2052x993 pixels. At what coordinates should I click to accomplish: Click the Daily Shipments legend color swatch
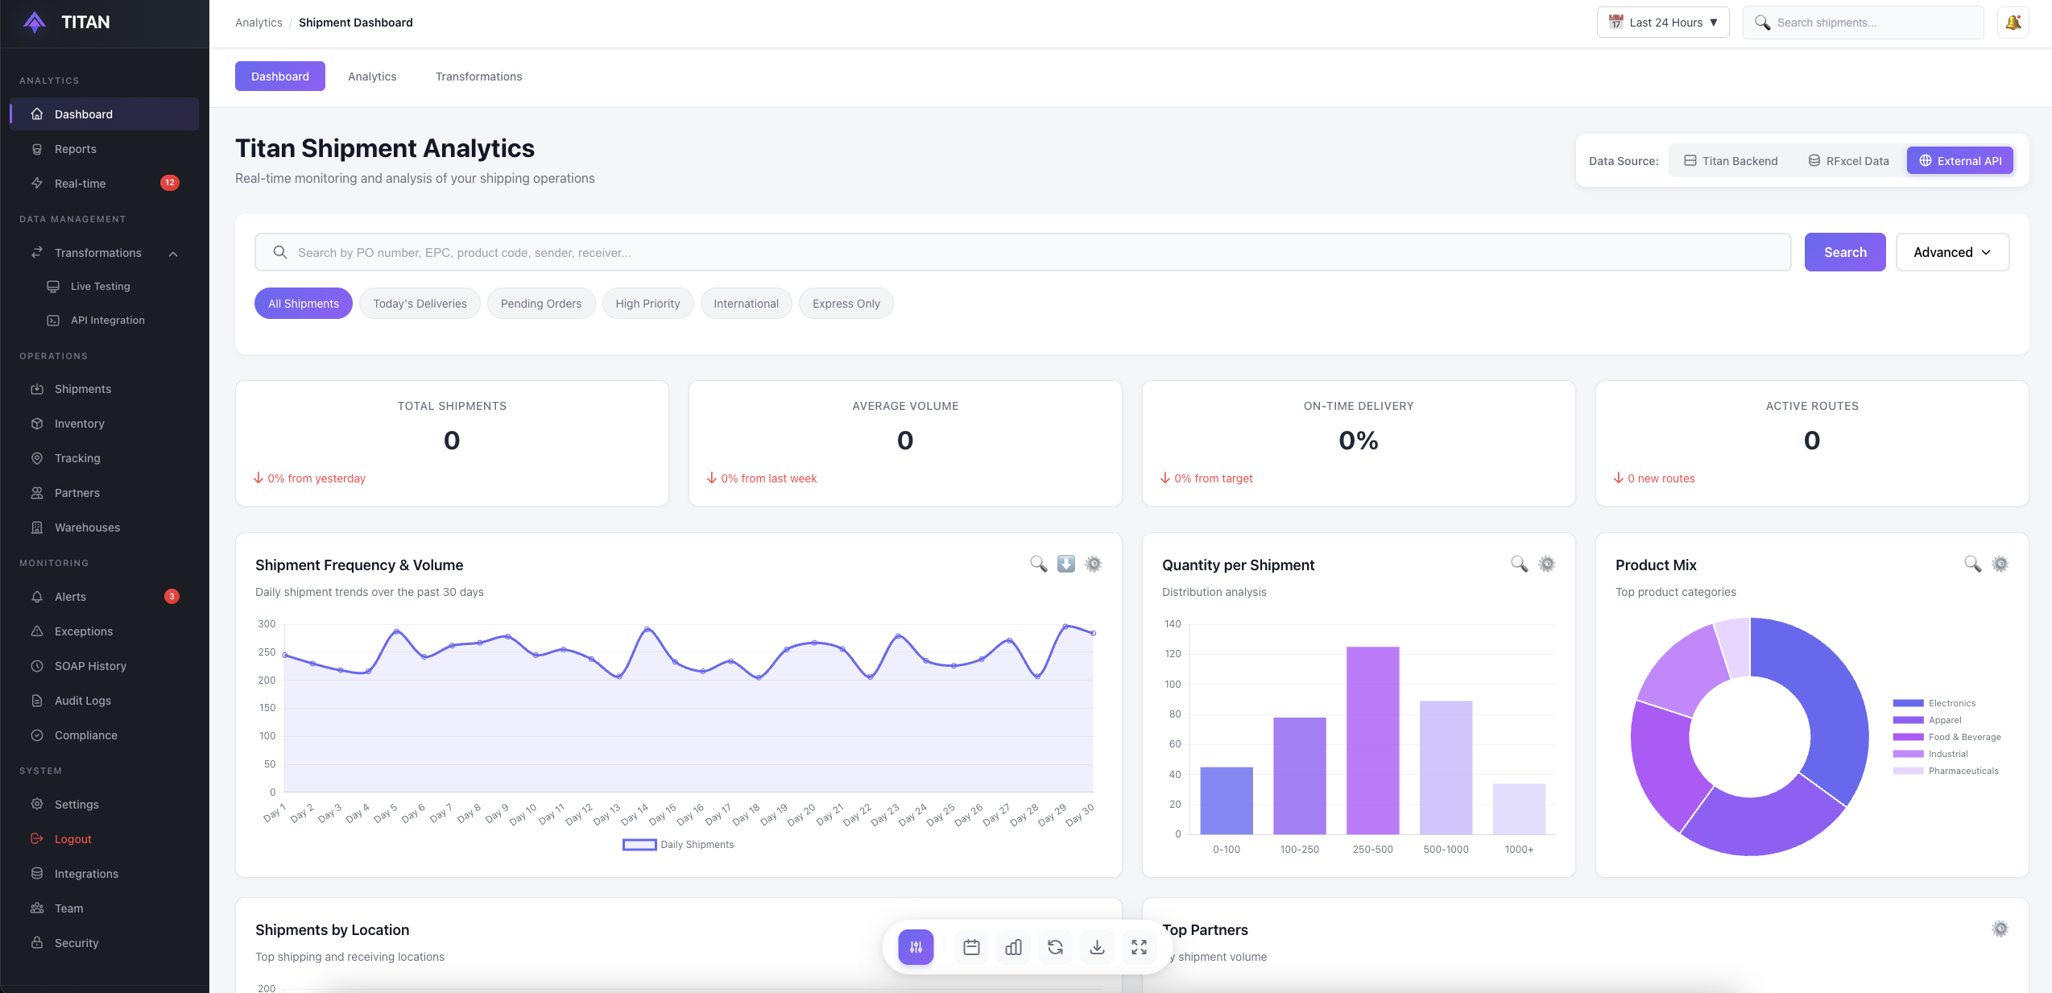tap(639, 844)
